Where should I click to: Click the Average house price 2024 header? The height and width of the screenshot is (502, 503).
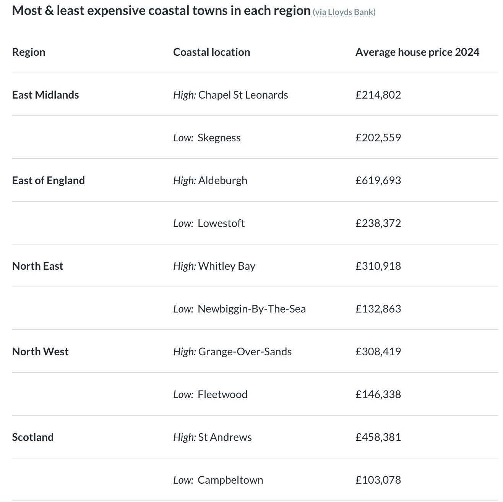[417, 52]
